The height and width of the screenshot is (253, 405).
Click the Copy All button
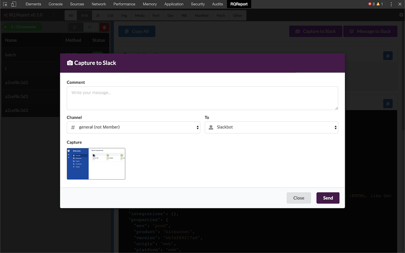[136, 31]
